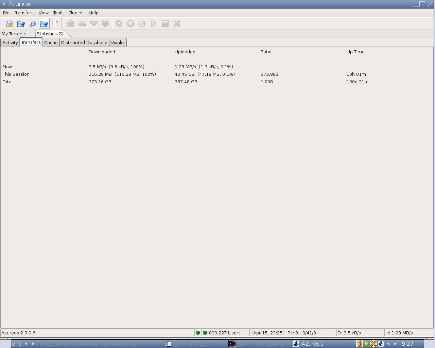
Task: Click the 373.883 session ratio value
Action: coord(269,74)
